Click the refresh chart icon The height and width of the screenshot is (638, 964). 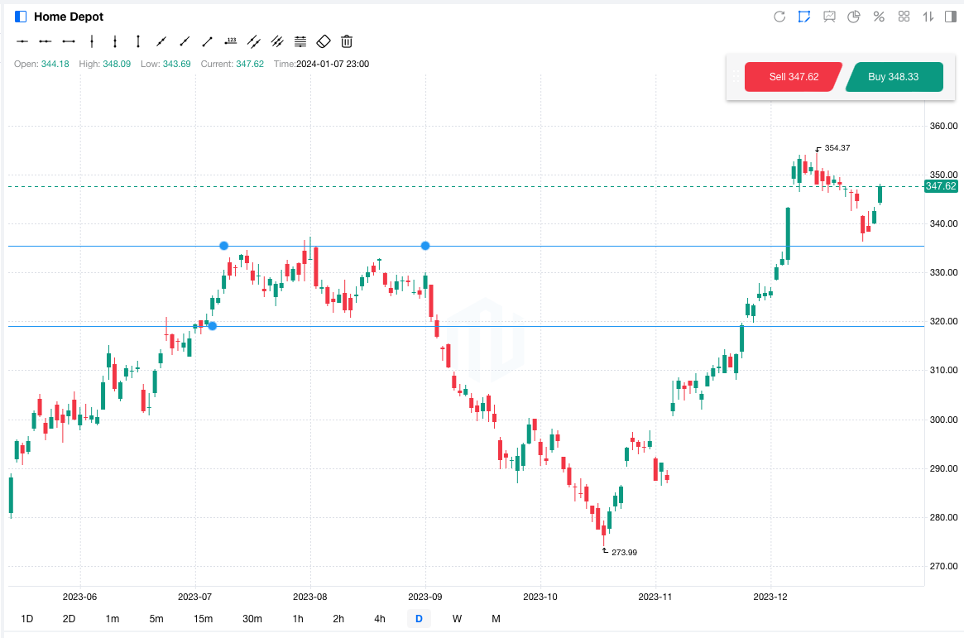pyautogui.click(x=779, y=17)
